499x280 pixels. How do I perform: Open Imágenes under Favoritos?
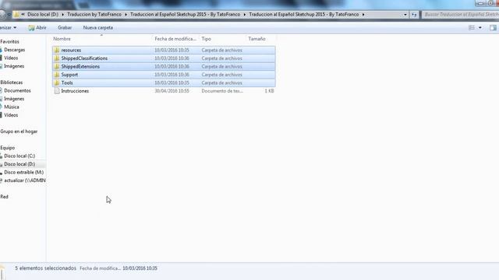click(x=14, y=66)
